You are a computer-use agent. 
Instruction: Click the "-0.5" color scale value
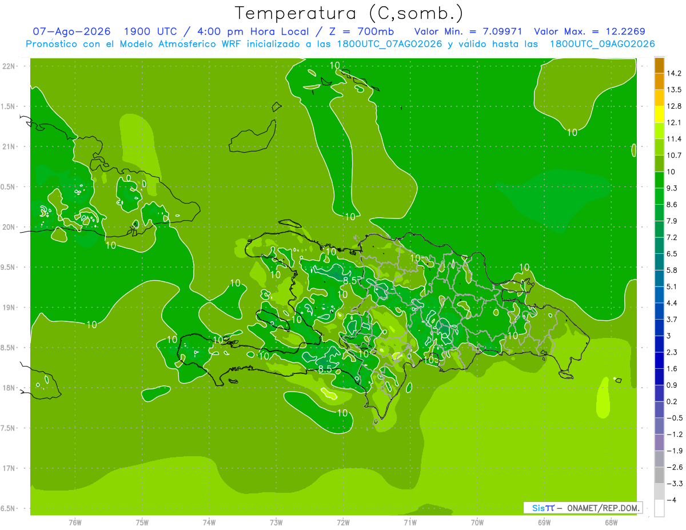tap(674, 418)
